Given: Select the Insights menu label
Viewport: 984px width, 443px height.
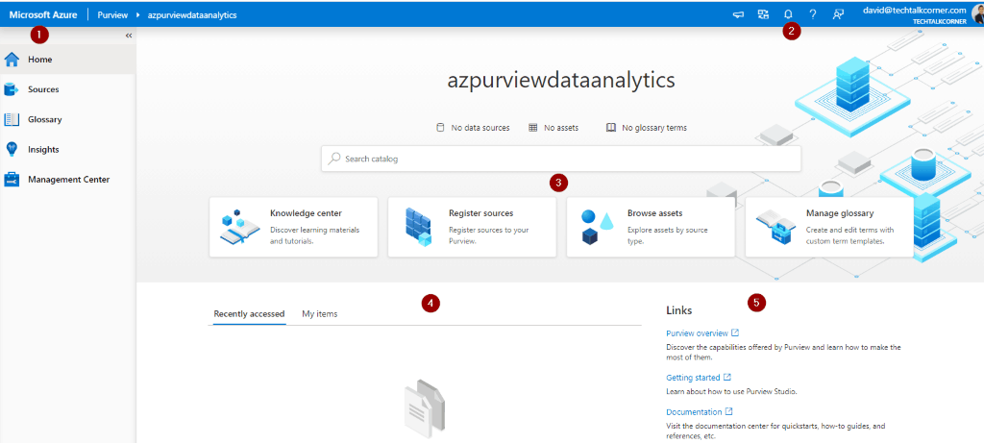Looking at the screenshot, I should 43,149.
